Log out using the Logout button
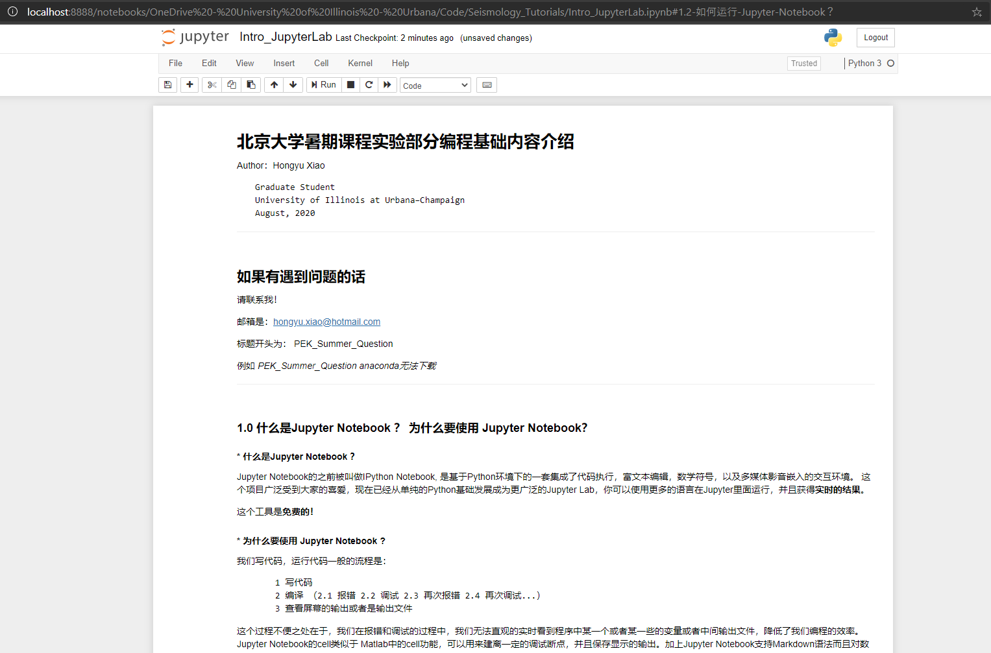Image resolution: width=991 pixels, height=653 pixels. coord(875,38)
